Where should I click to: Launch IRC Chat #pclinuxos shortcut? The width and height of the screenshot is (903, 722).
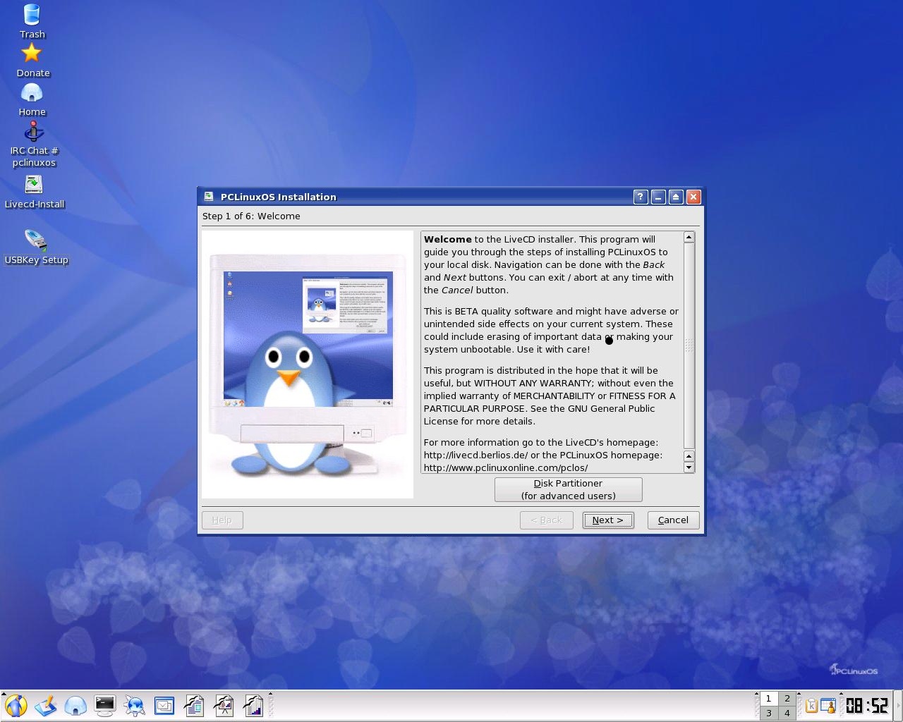[34, 144]
